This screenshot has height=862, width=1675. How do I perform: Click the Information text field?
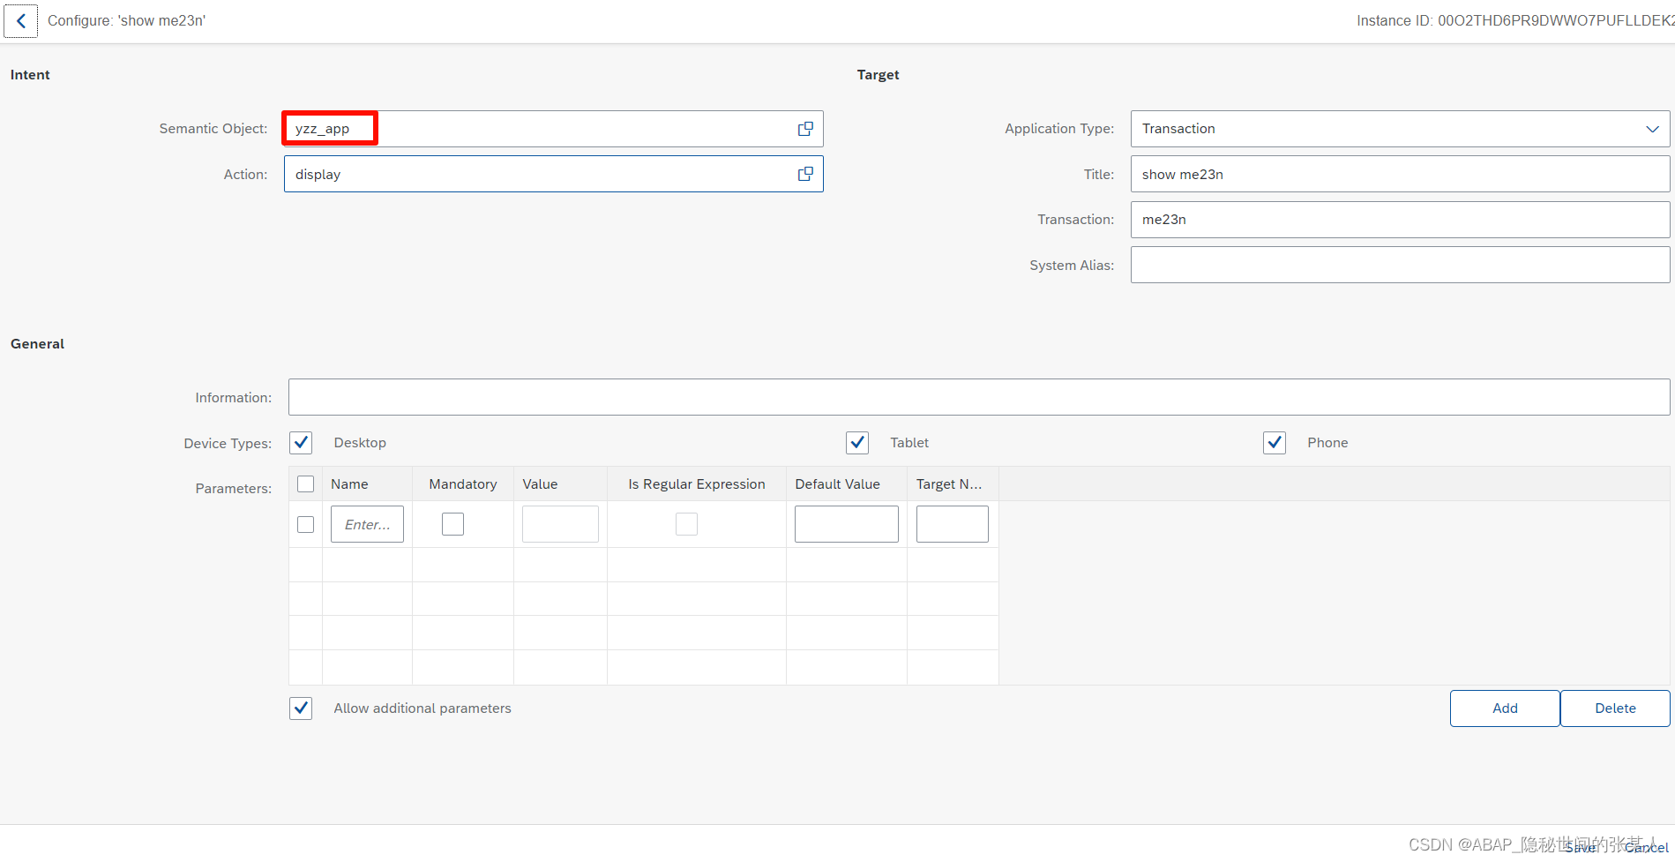(979, 397)
